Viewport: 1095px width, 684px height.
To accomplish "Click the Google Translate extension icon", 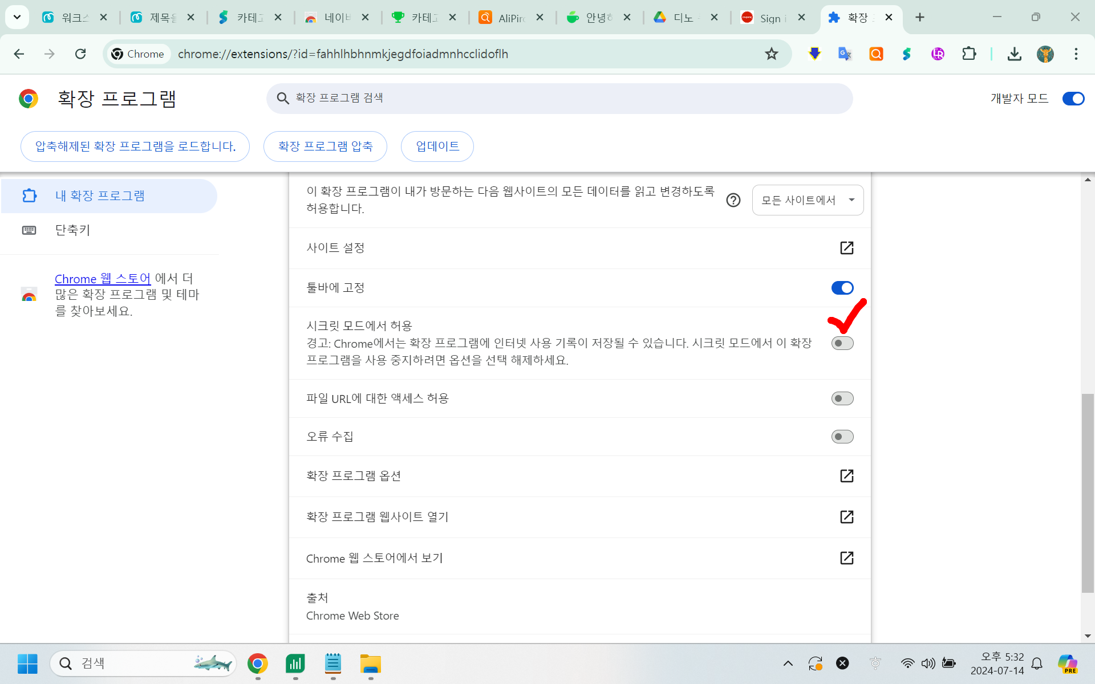I will [x=845, y=54].
